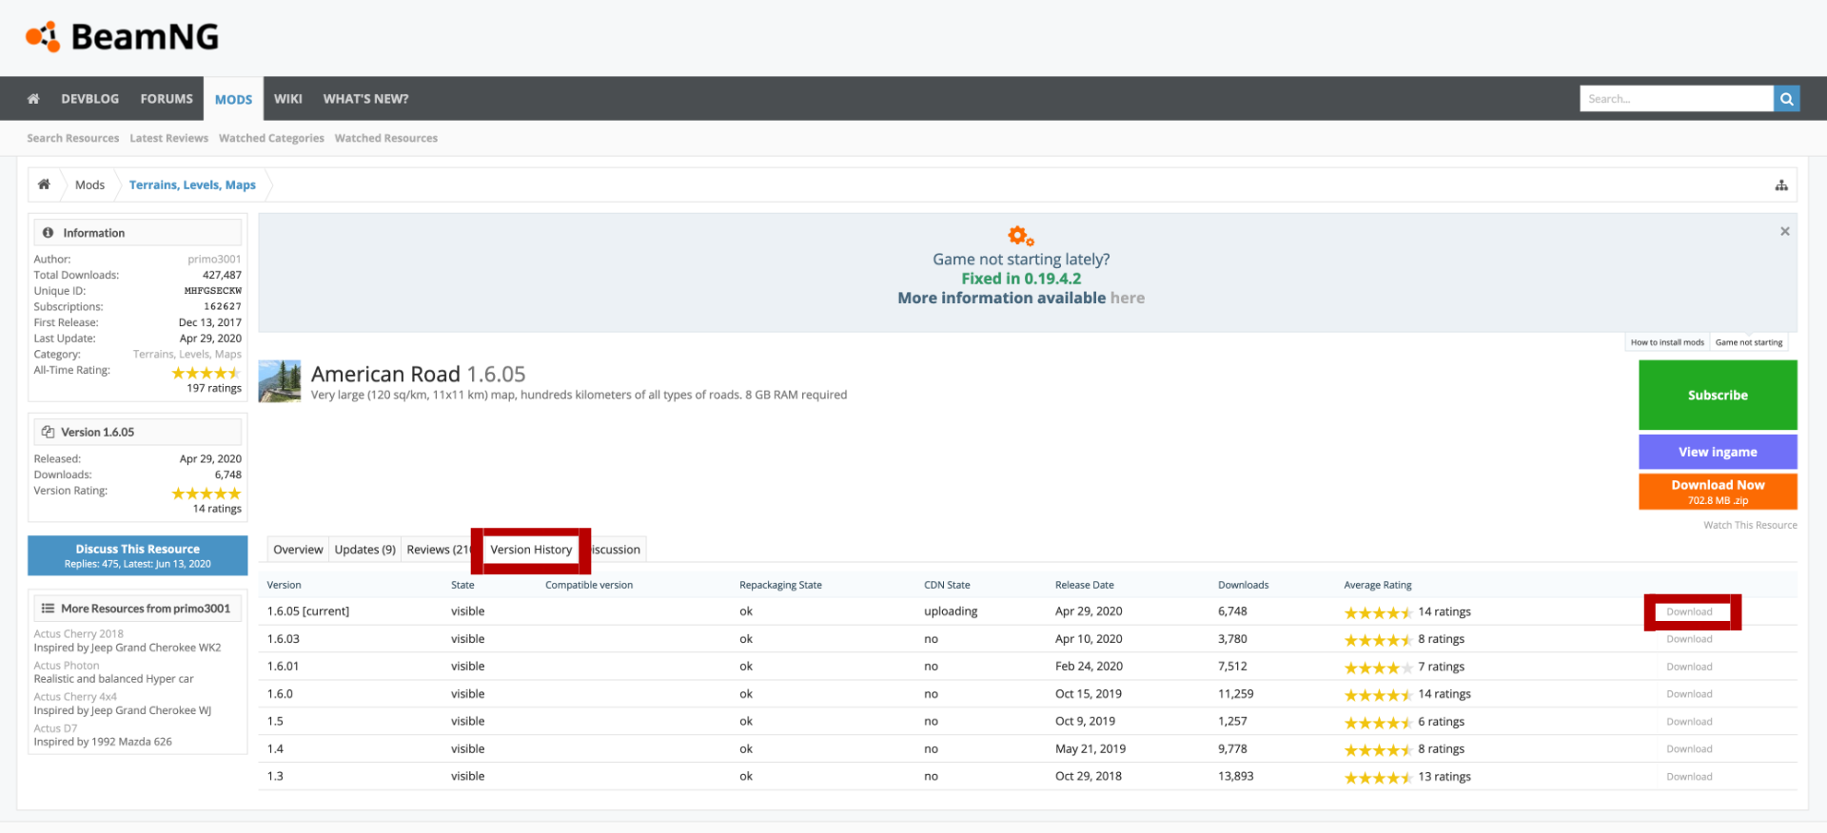The width and height of the screenshot is (1827, 833).
Task: Click the 'here' link in the notice
Action: (x=1128, y=298)
